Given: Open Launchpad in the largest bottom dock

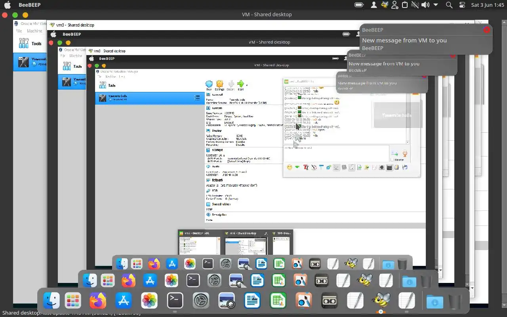Looking at the screenshot, I should click(73, 301).
